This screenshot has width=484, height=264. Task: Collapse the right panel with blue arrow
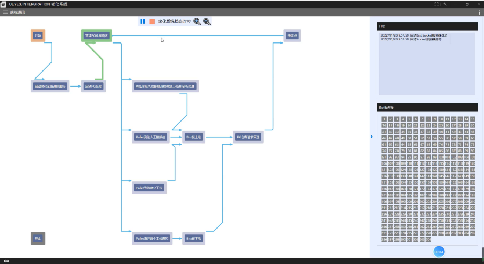click(372, 137)
